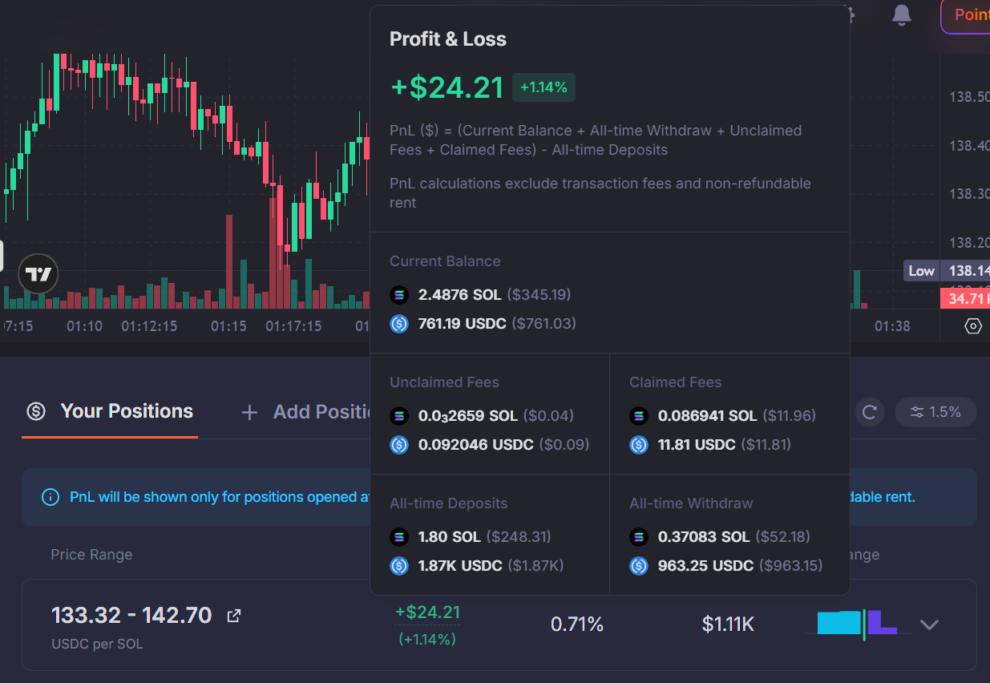
Task: Click the Points button
Action: click(968, 15)
